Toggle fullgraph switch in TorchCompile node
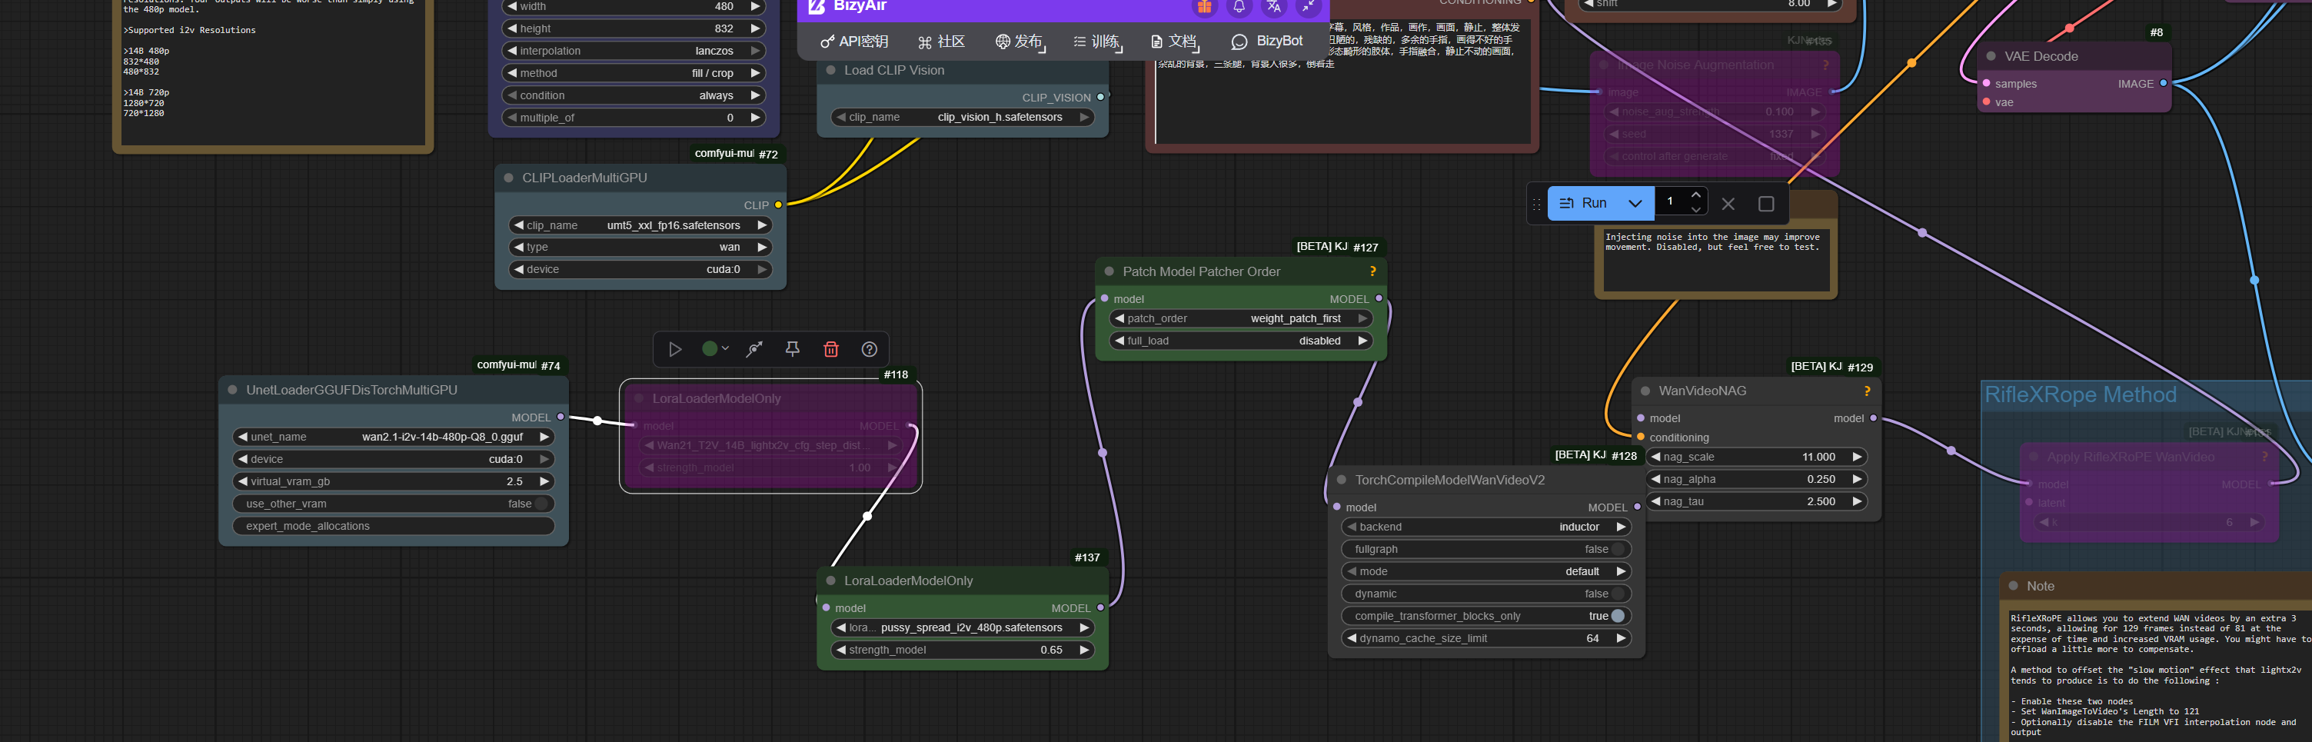This screenshot has width=2312, height=742. [1617, 549]
